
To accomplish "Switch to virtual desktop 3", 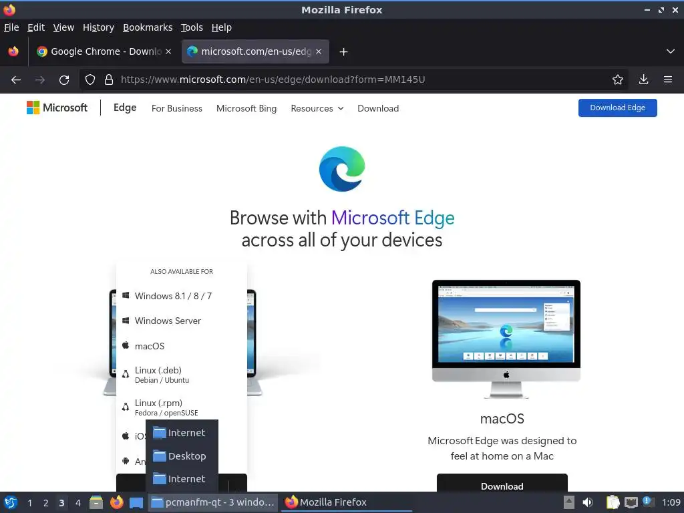I will 61,503.
